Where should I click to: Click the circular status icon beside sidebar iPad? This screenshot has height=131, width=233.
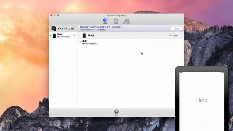click(x=74, y=35)
